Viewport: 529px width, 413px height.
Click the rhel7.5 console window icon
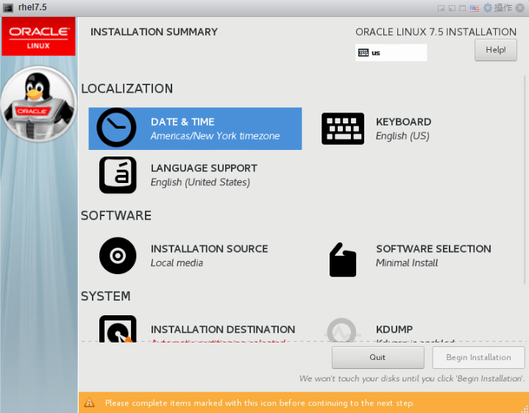click(8, 8)
